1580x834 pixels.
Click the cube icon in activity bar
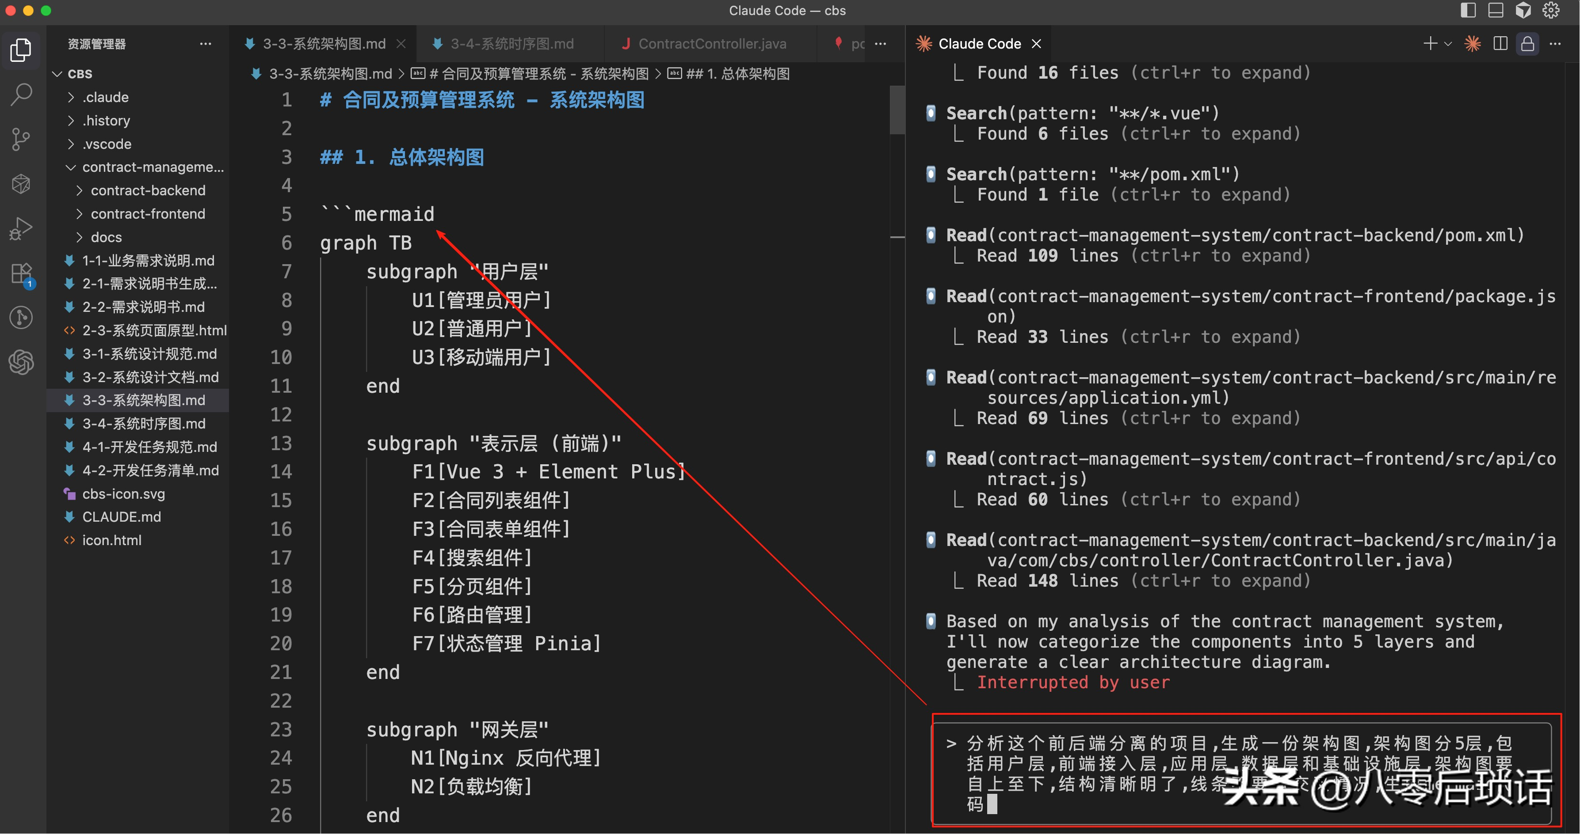point(22,184)
